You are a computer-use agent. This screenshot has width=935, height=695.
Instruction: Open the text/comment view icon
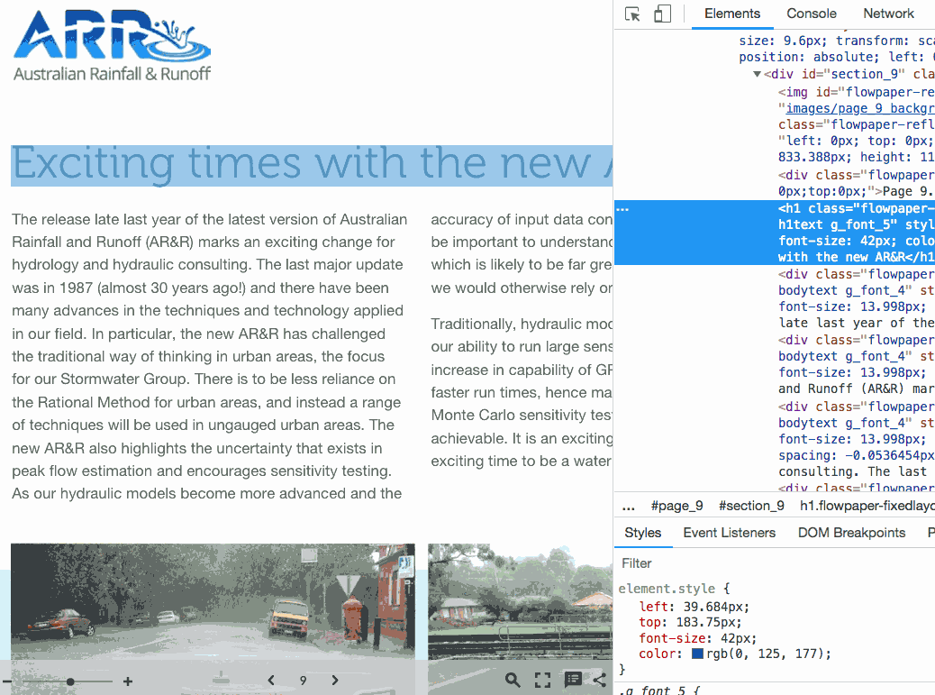click(573, 680)
